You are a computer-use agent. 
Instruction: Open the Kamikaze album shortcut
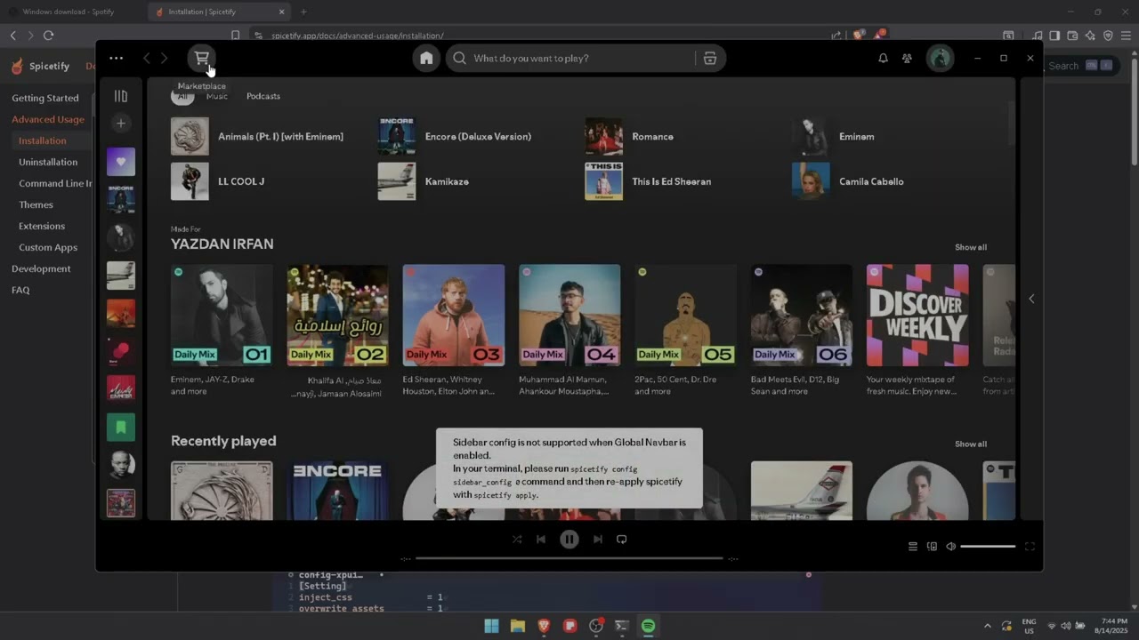[x=476, y=181]
